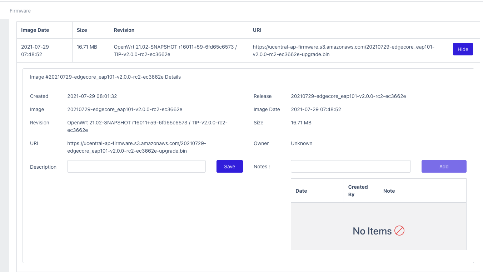Viewport: 483px width, 272px height.
Task: Click the Date header in notes table
Action: tap(301, 191)
